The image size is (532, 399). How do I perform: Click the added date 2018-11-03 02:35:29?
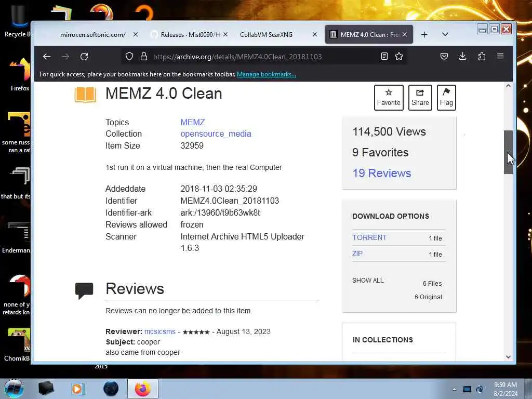(x=219, y=189)
